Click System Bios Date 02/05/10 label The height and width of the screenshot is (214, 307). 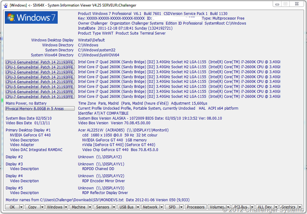click(x=29, y=118)
